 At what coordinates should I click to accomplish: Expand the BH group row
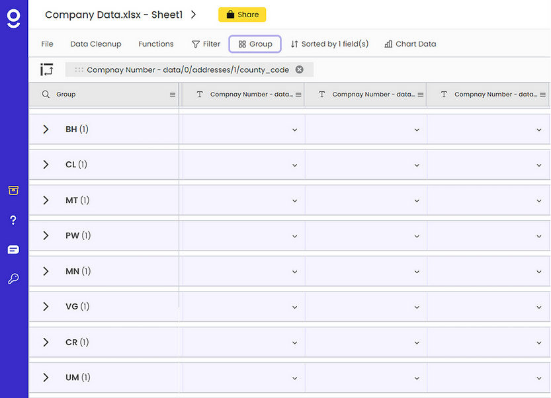[46, 129]
